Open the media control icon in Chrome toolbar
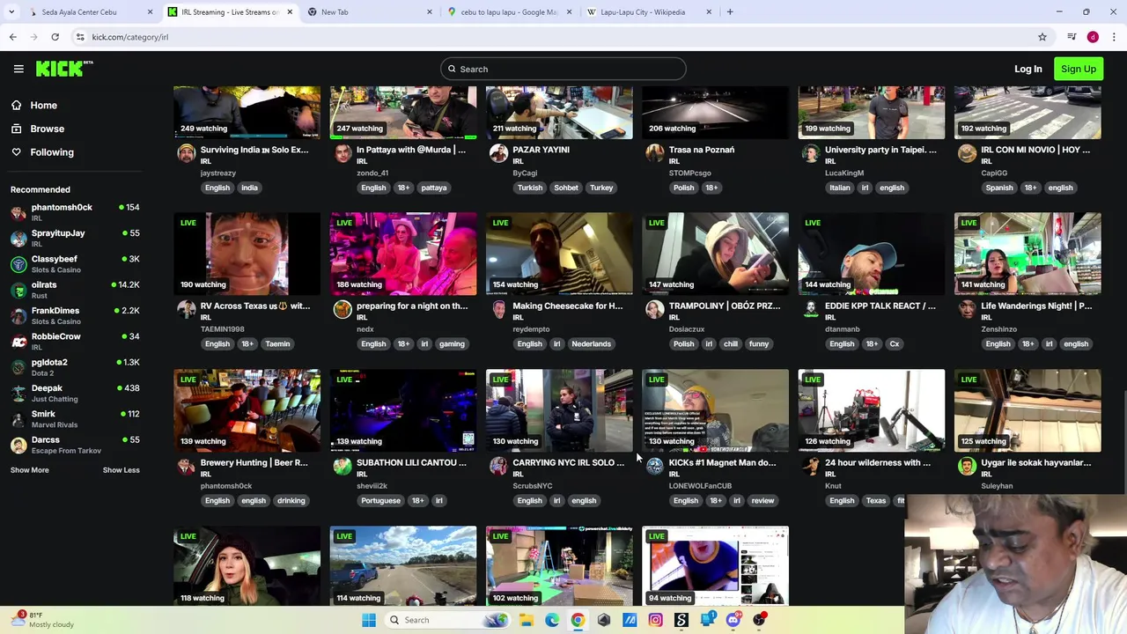This screenshot has width=1127, height=634. point(1072,37)
